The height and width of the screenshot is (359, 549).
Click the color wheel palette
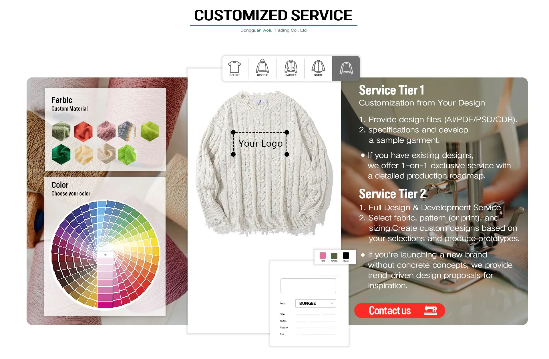[x=105, y=255]
